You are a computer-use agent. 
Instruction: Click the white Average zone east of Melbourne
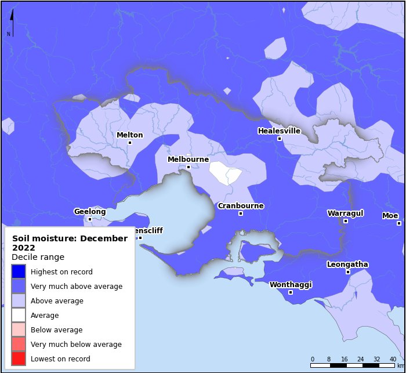(224, 172)
